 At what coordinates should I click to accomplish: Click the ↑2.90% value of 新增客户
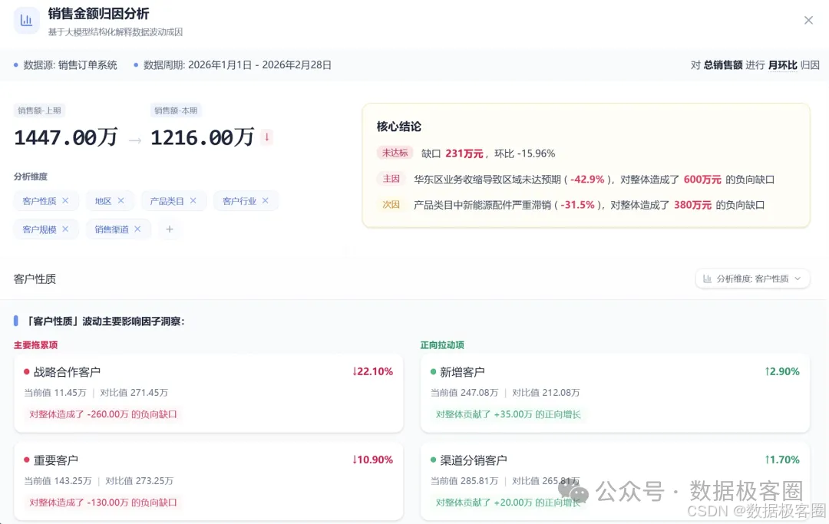pyautogui.click(x=782, y=371)
